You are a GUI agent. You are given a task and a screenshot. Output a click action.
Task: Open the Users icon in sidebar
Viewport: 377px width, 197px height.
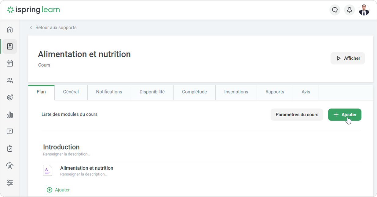(x=10, y=81)
